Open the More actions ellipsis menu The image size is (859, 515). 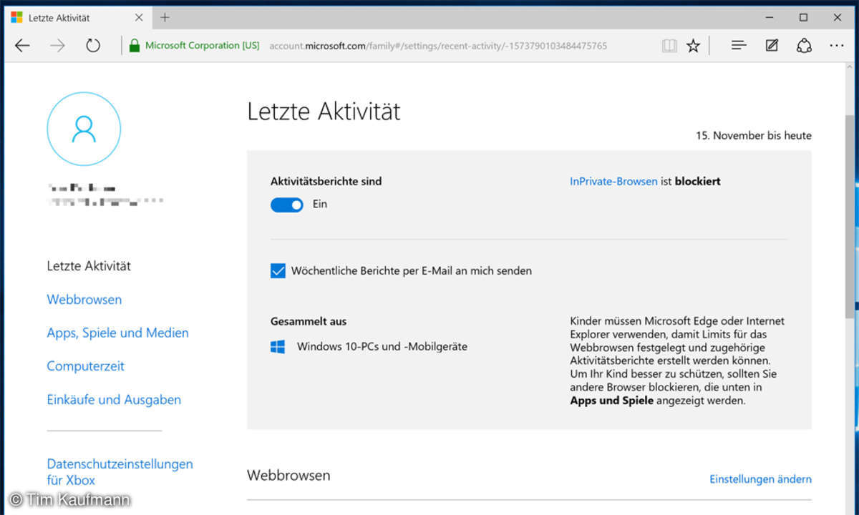[x=837, y=46]
